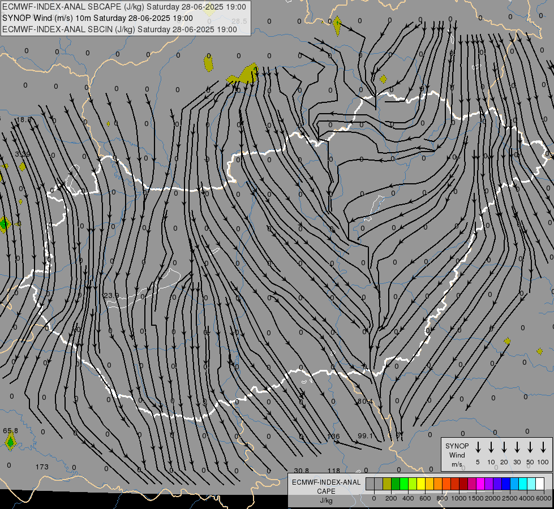Click the SBCIN title line in header
Screen dimensions: 554x509
119,29
